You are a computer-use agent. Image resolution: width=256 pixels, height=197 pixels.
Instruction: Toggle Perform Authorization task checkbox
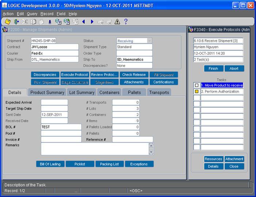point(197,92)
